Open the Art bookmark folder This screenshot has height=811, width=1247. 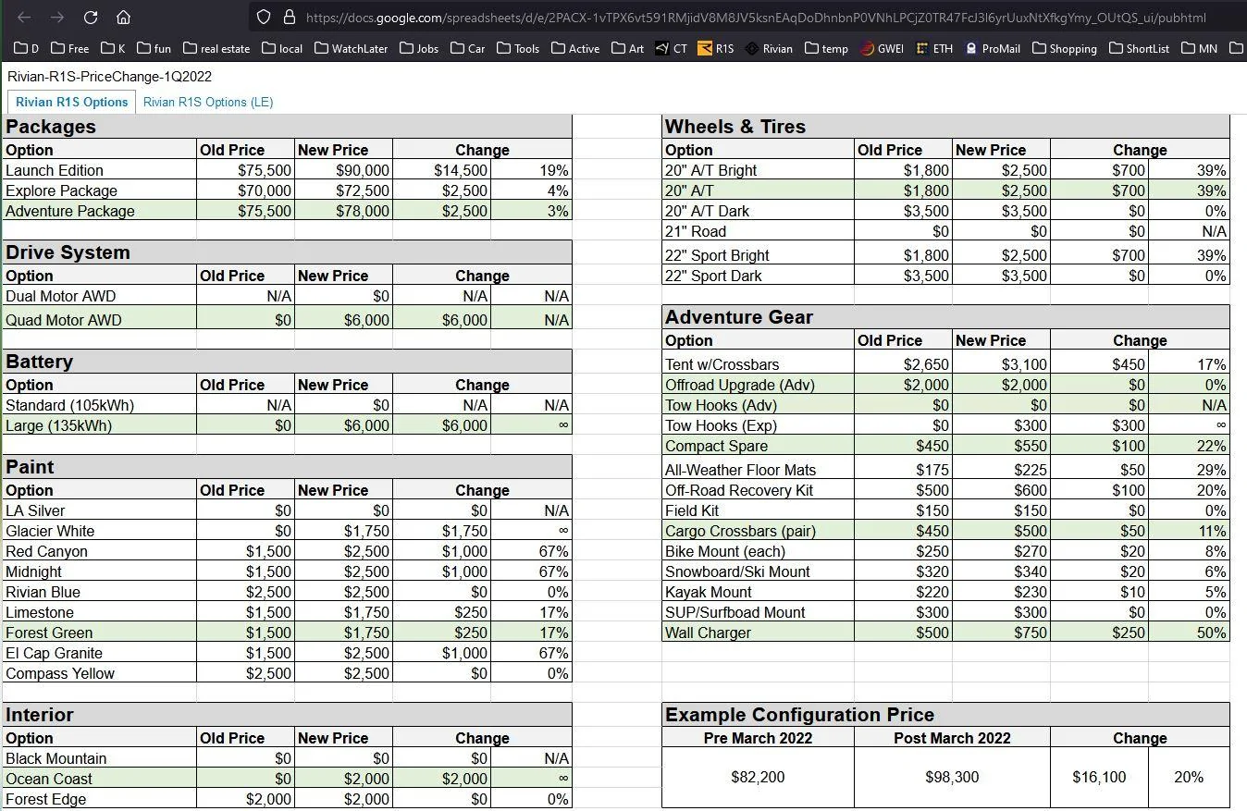tap(627, 48)
